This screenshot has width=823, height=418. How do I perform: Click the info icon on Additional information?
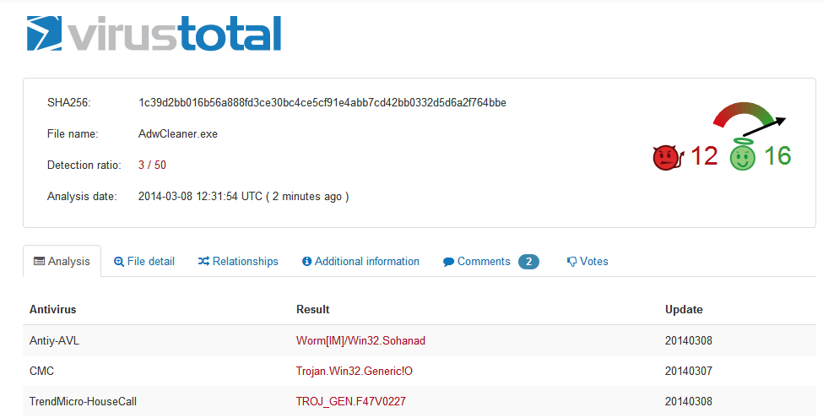click(306, 261)
